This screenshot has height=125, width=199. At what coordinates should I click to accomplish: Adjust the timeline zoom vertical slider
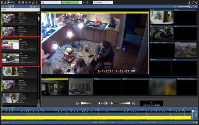(193, 114)
